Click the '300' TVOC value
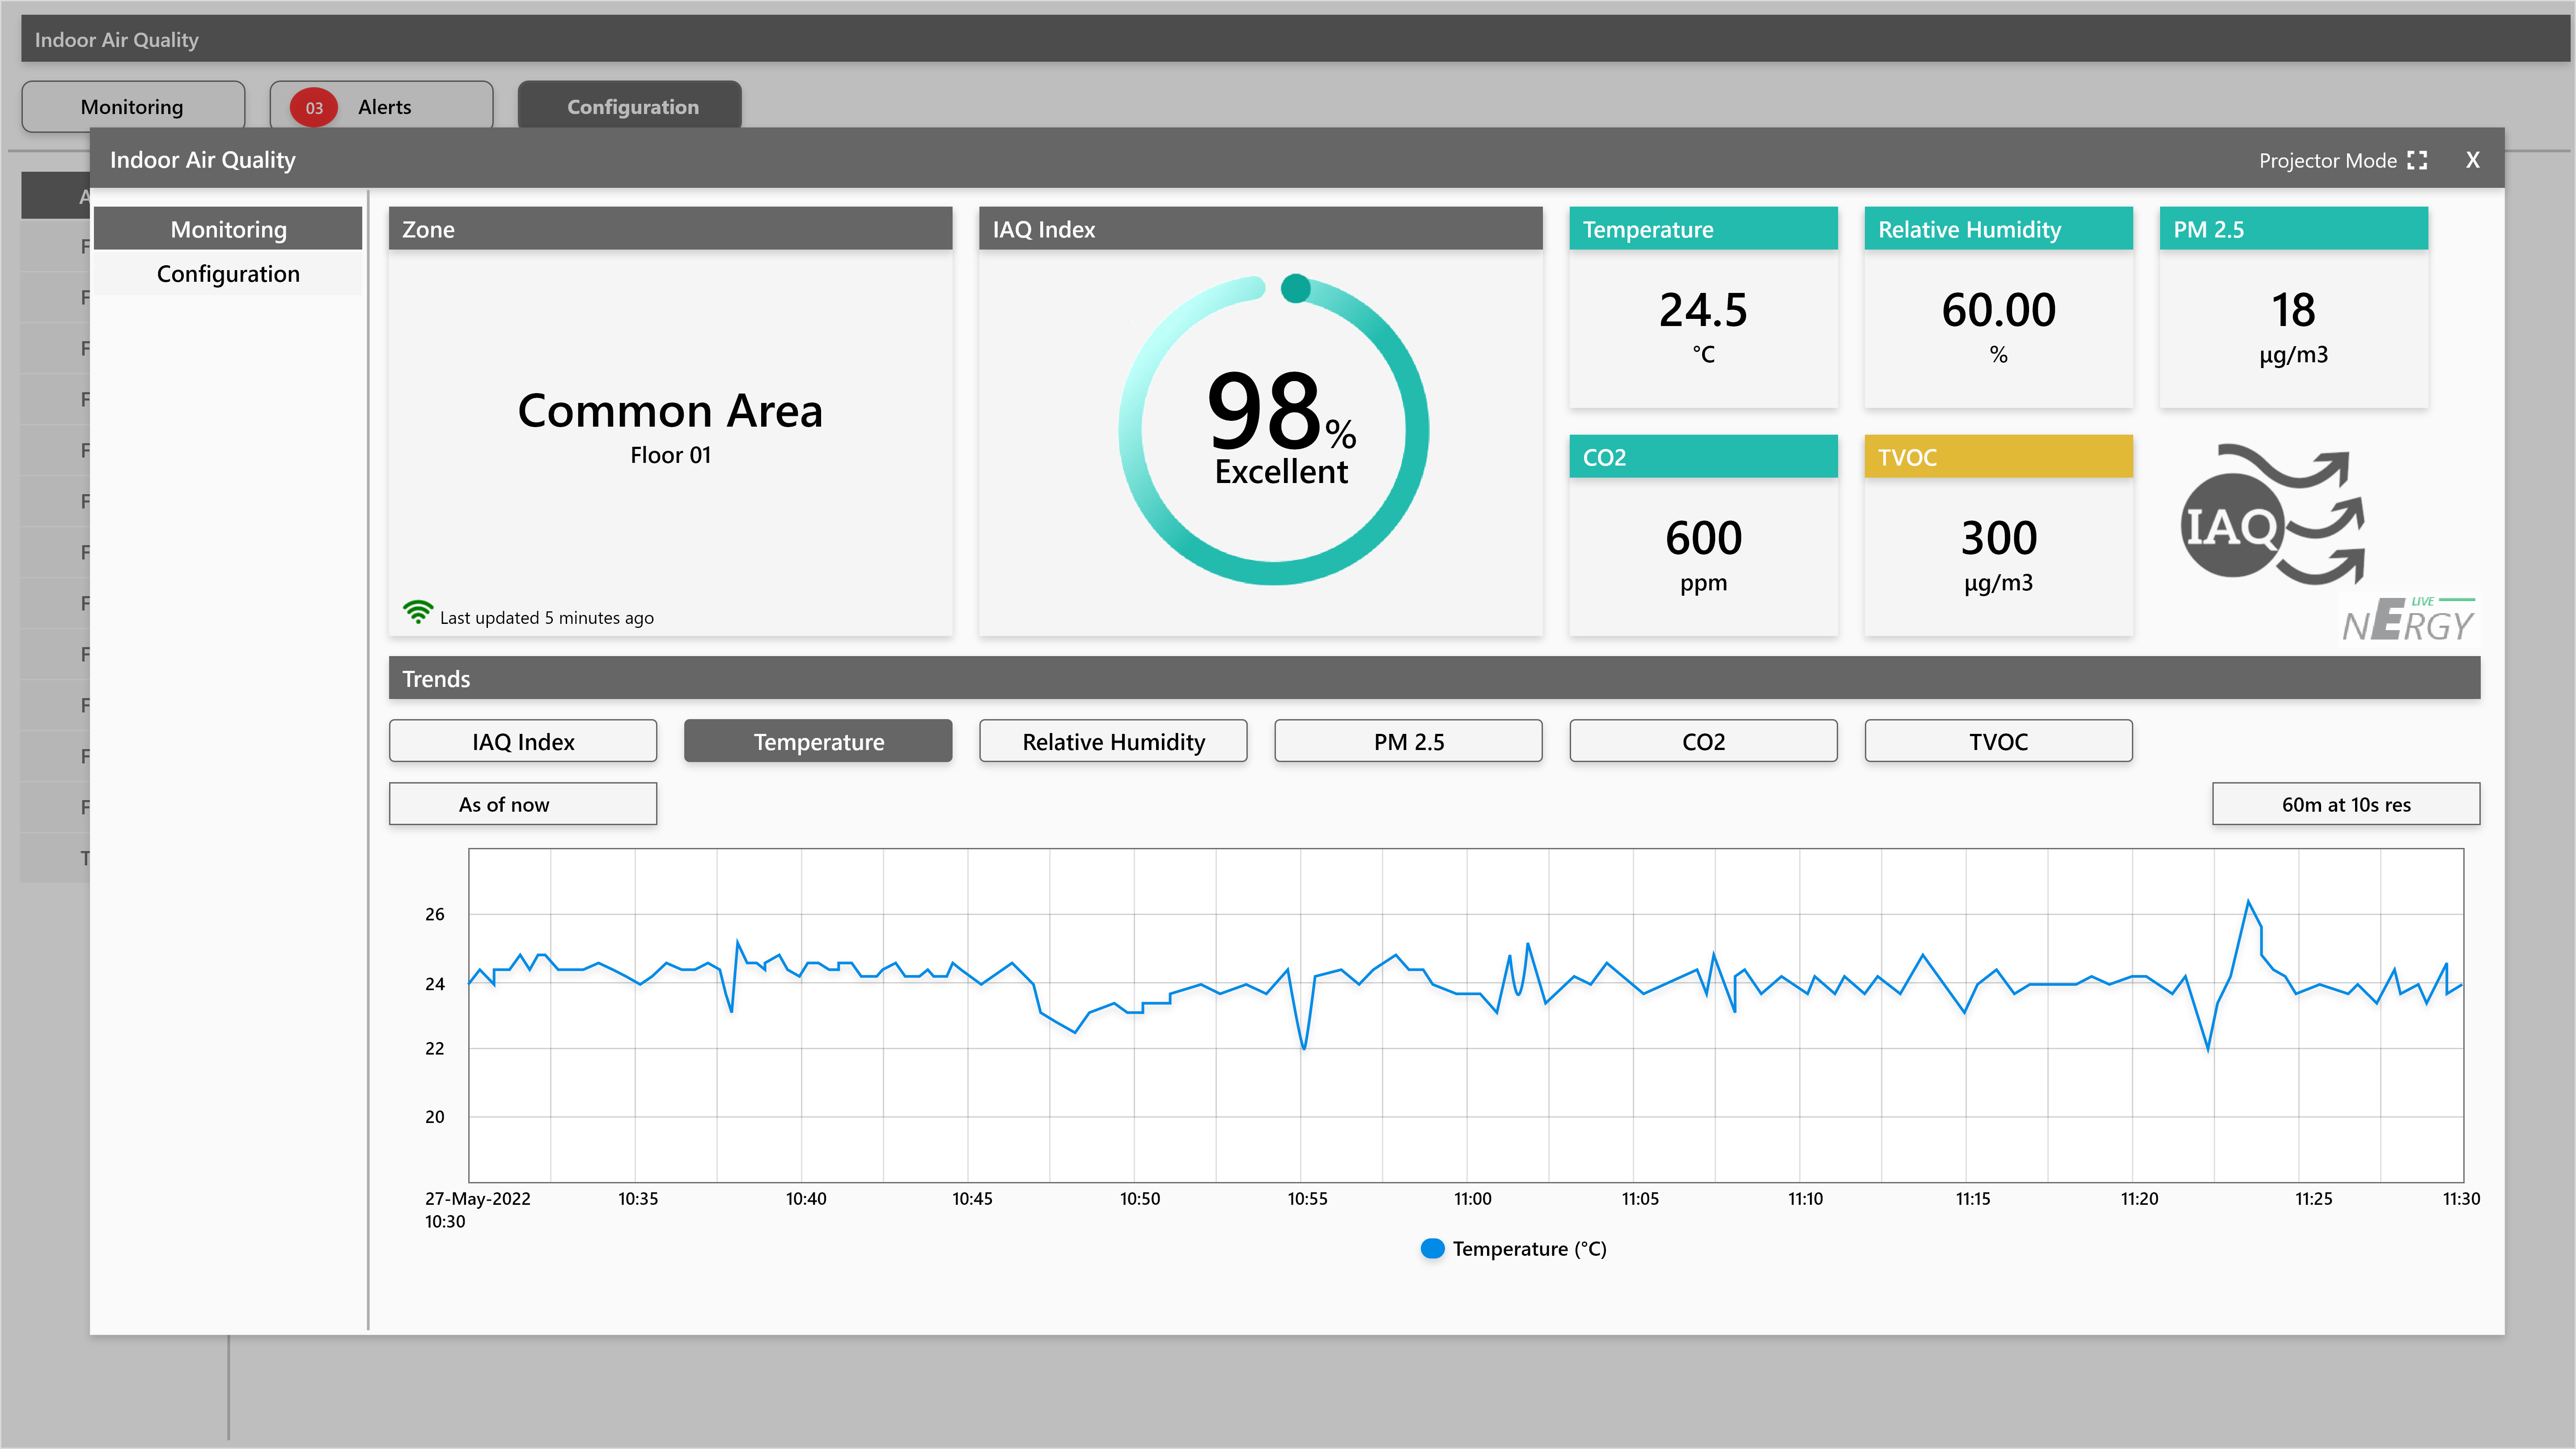2576x1449 pixels. 1998,538
